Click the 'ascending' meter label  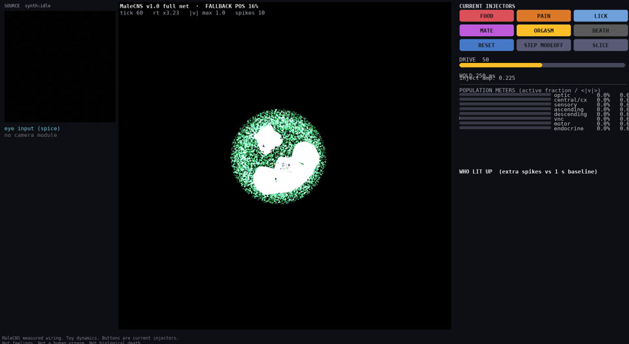pyautogui.click(x=569, y=109)
